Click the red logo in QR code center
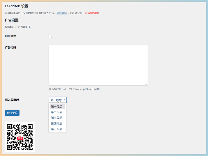Image resolution: width=208 pixels, height=156 pixels. tap(20, 137)
